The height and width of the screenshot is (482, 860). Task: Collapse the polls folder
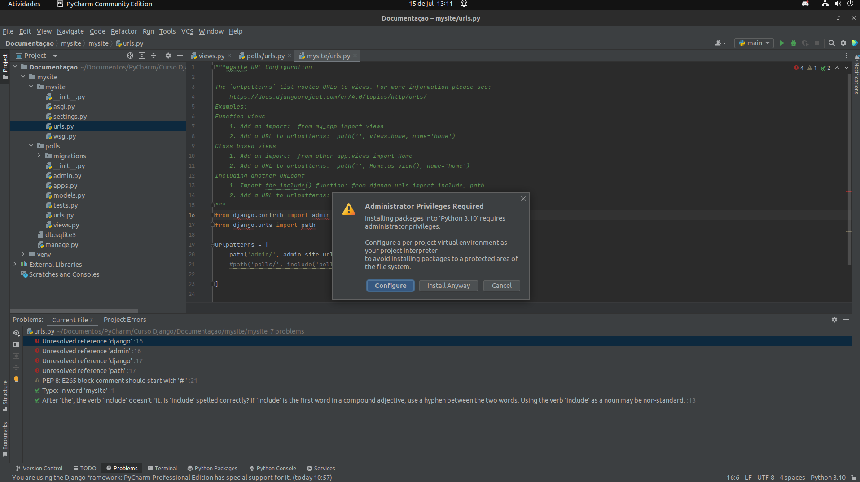click(31, 146)
